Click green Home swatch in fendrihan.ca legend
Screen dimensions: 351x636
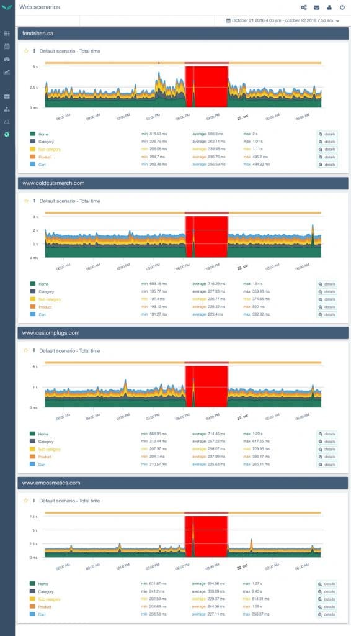pyautogui.click(x=32, y=134)
